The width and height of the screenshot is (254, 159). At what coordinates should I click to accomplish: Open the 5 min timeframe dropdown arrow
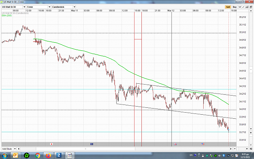(50, 7)
